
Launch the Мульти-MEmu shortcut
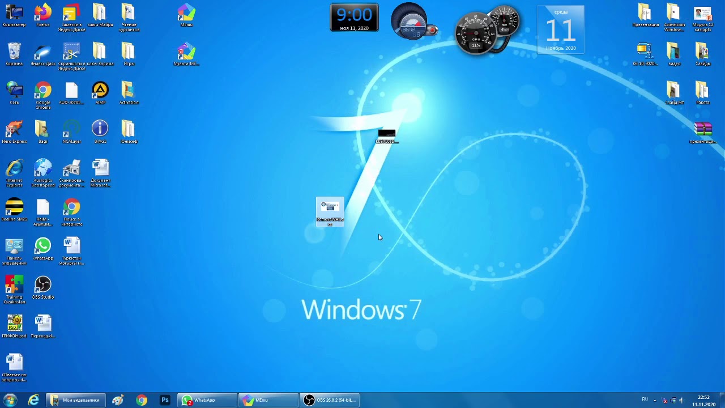click(x=186, y=54)
